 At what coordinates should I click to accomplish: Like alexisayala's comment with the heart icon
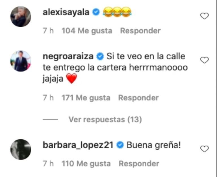[x=204, y=16]
